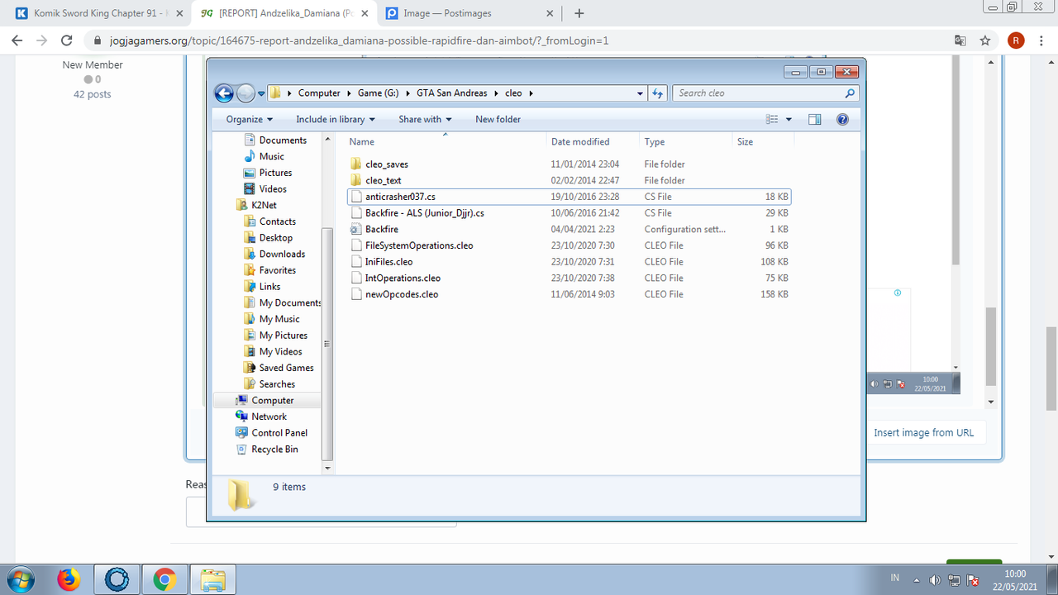The image size is (1058, 595).
Task: Refresh the cleo folder view
Action: point(658,93)
